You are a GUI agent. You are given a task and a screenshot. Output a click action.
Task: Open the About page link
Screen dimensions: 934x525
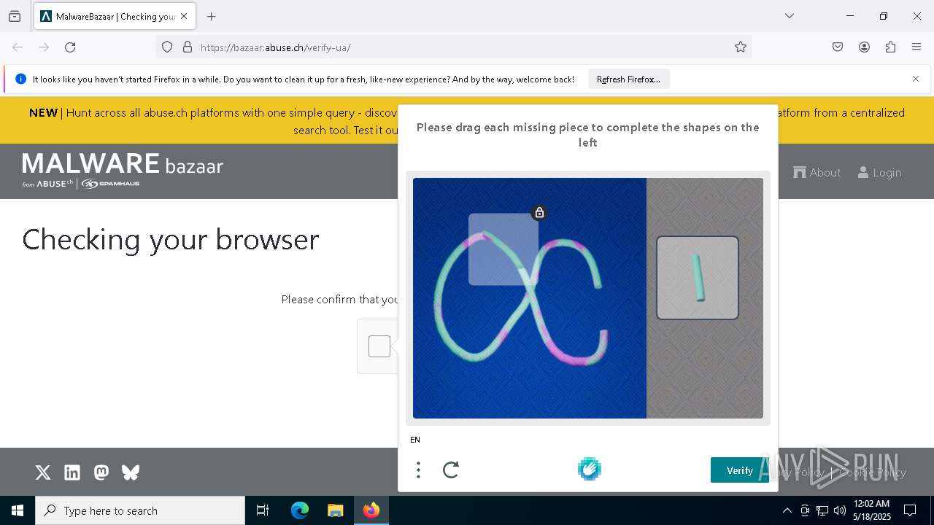tap(817, 173)
